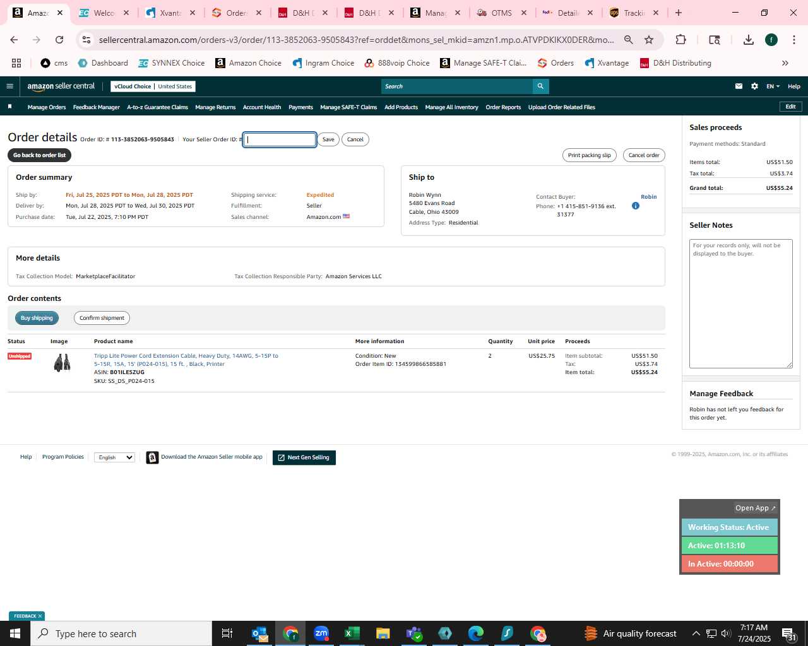808x646 pixels.
Task: Show more bookmarks with the double chevron
Action: tap(785, 63)
